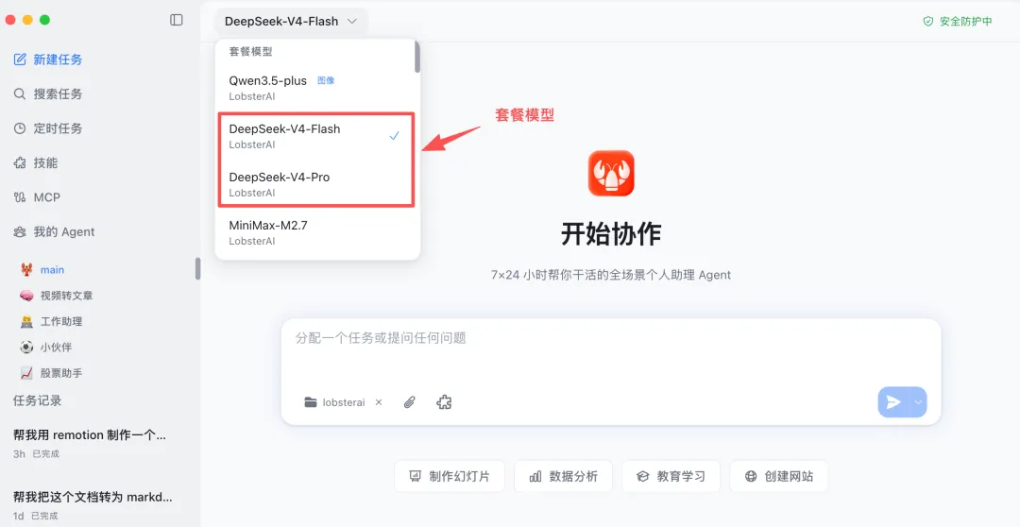The width and height of the screenshot is (1020, 527).
Task: Open 搜索任务 in sidebar
Action: point(58,94)
